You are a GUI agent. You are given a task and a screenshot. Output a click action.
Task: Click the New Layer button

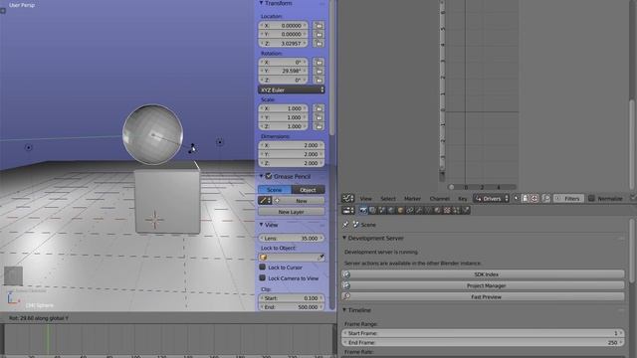coord(292,212)
